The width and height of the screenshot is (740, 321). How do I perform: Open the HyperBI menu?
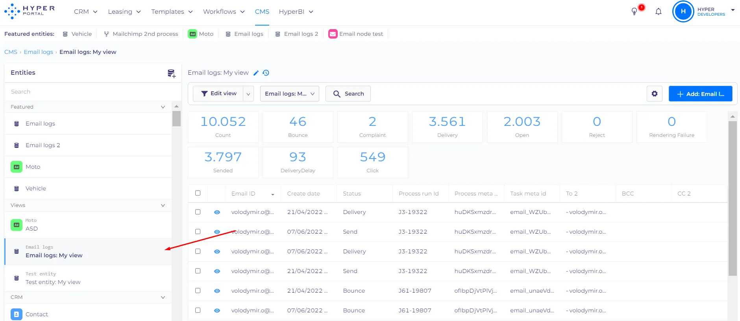coord(296,12)
